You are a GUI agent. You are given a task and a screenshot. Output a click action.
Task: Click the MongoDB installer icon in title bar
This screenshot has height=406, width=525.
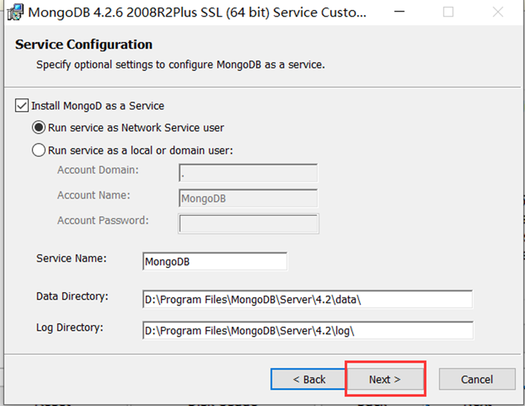tap(15, 12)
